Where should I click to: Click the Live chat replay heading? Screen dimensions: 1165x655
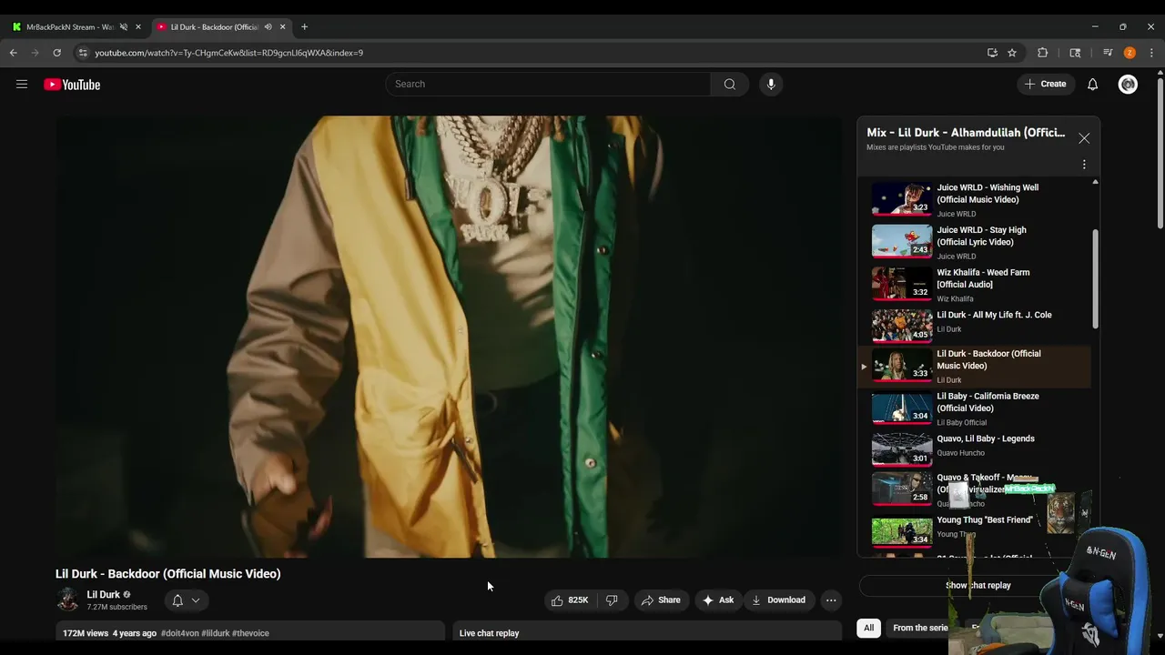(489, 633)
